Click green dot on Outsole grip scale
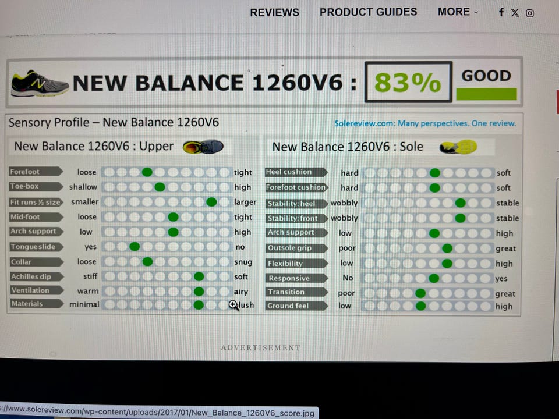 click(x=447, y=248)
